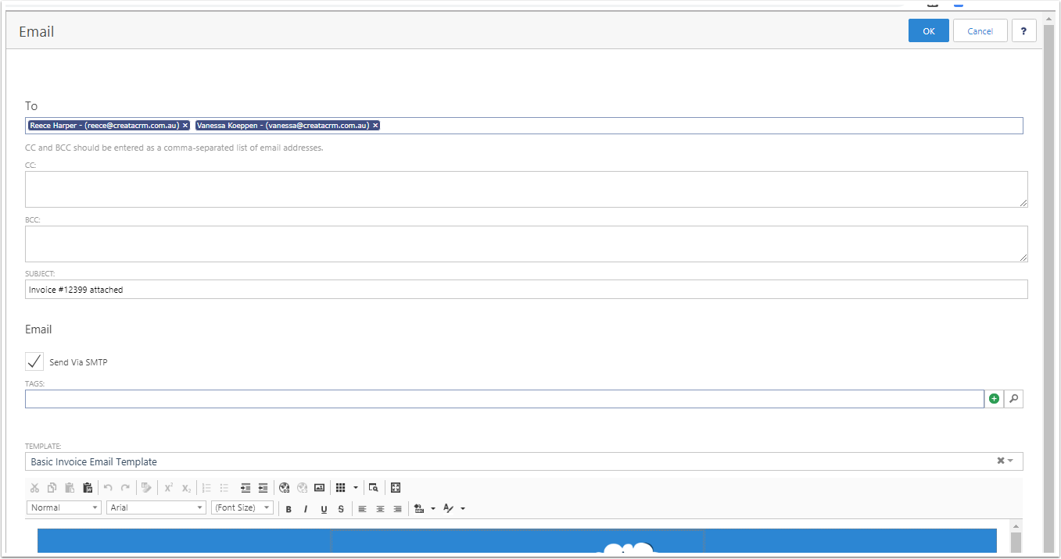The height and width of the screenshot is (559, 1061).
Task: Click the blue email banner image
Action: [517, 541]
